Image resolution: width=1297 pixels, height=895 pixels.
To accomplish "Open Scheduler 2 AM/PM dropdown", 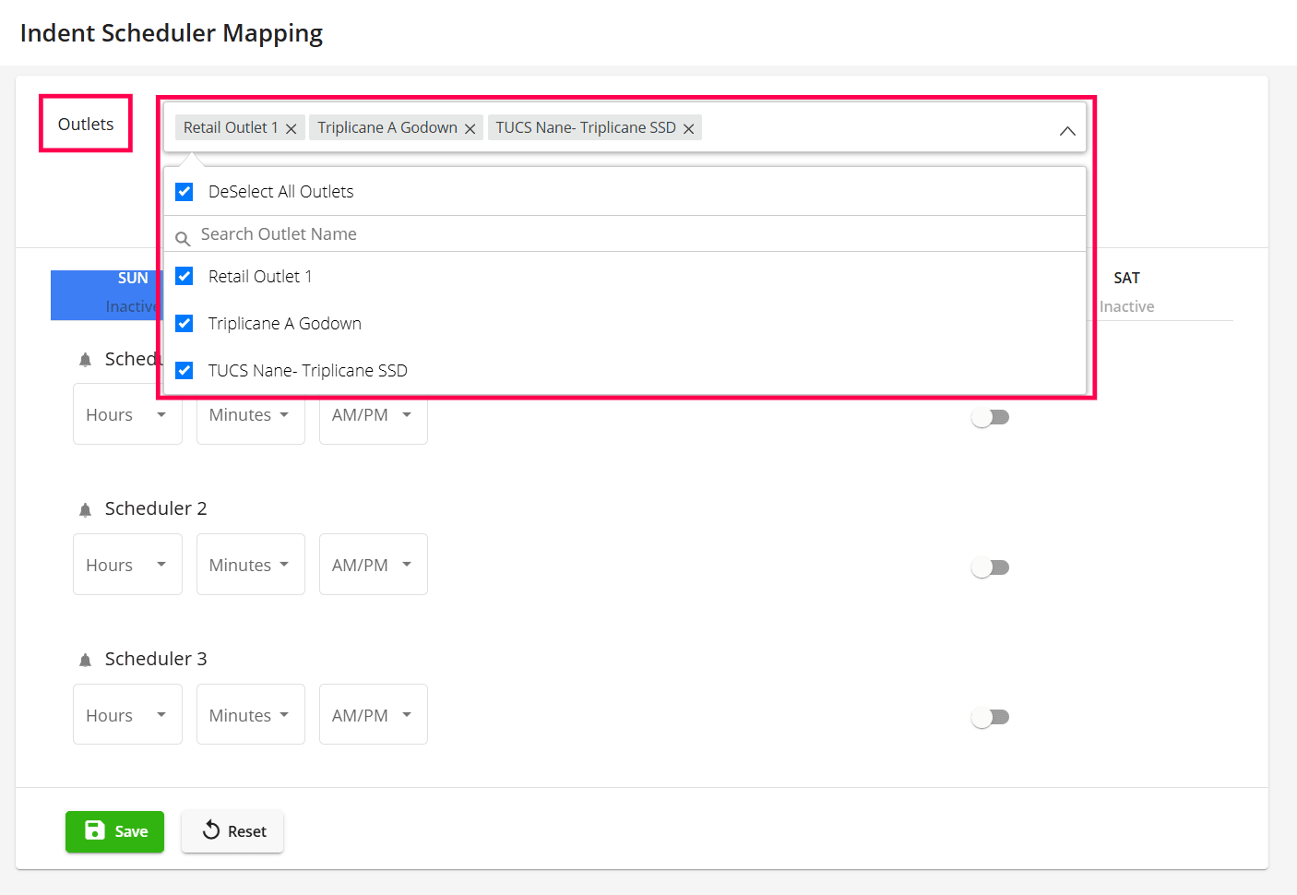I will pyautogui.click(x=373, y=565).
